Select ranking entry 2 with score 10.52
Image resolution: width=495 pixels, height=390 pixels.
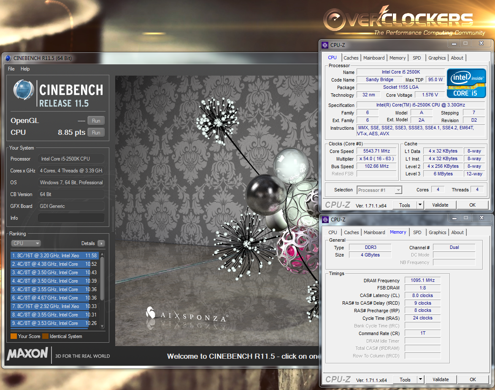pos(54,264)
